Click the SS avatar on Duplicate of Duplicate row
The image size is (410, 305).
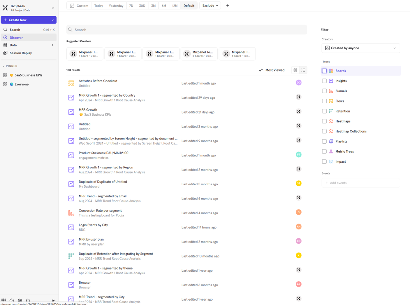tap(298, 183)
